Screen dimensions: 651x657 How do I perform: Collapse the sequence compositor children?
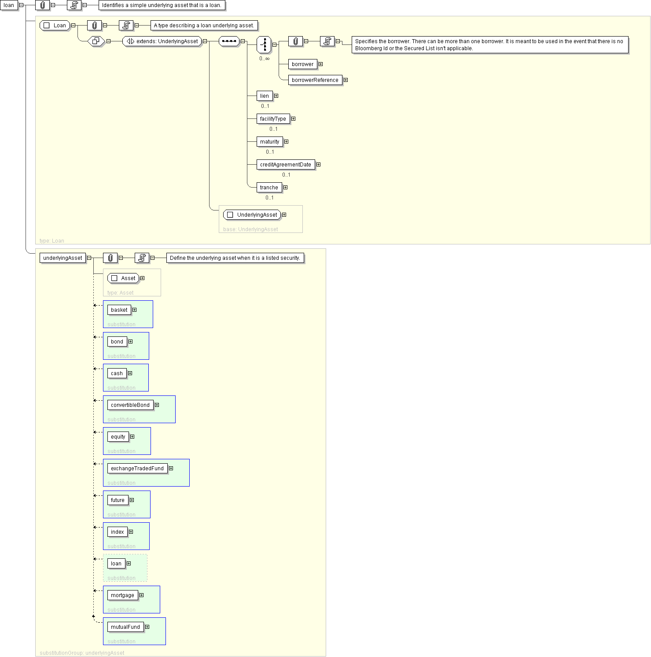243,41
